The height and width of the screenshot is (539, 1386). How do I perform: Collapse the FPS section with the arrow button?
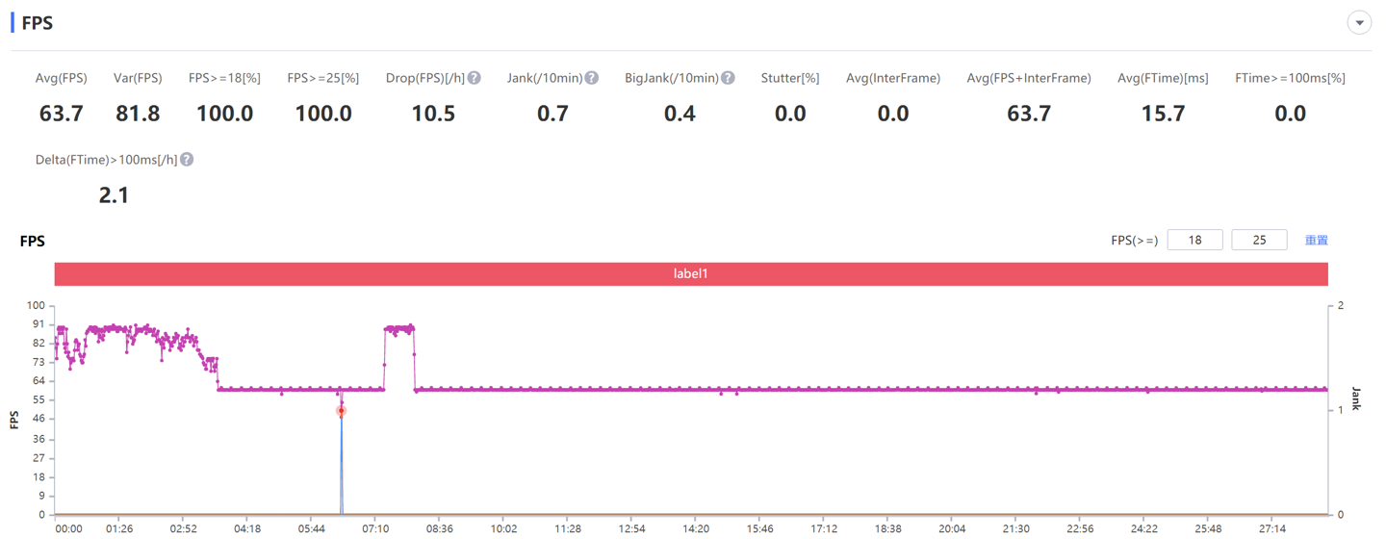(1359, 23)
